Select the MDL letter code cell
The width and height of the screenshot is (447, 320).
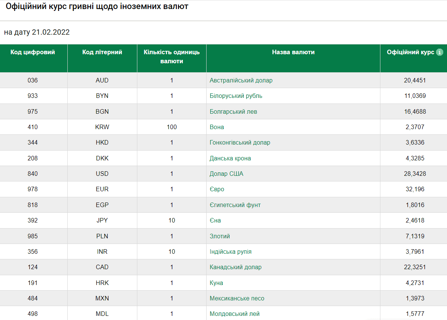click(x=102, y=314)
